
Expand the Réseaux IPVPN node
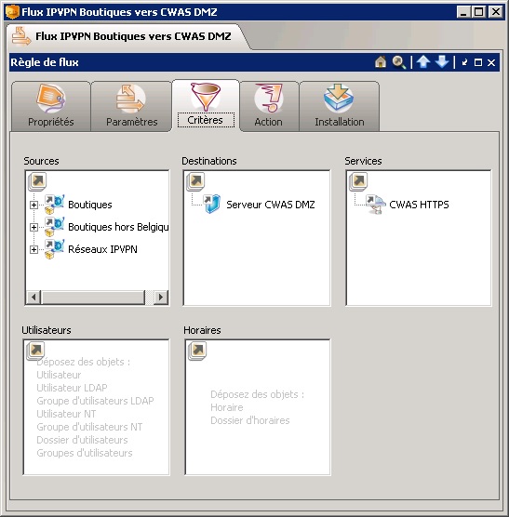(x=33, y=249)
